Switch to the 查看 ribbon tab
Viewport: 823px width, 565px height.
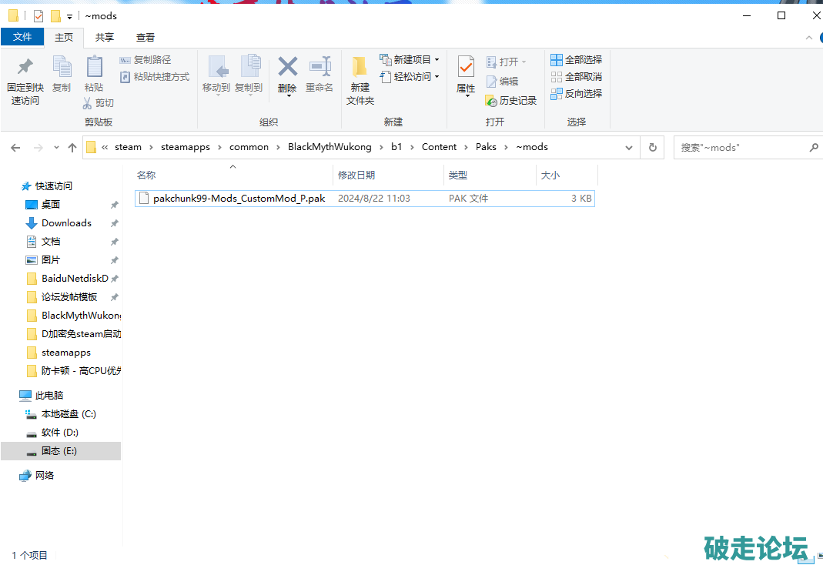point(146,37)
